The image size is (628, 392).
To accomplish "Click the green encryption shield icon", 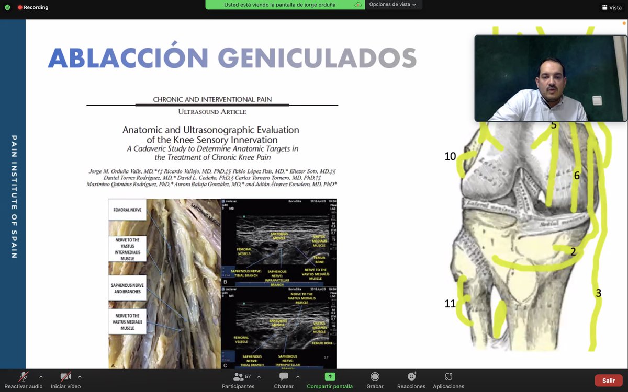I will [7, 7].
